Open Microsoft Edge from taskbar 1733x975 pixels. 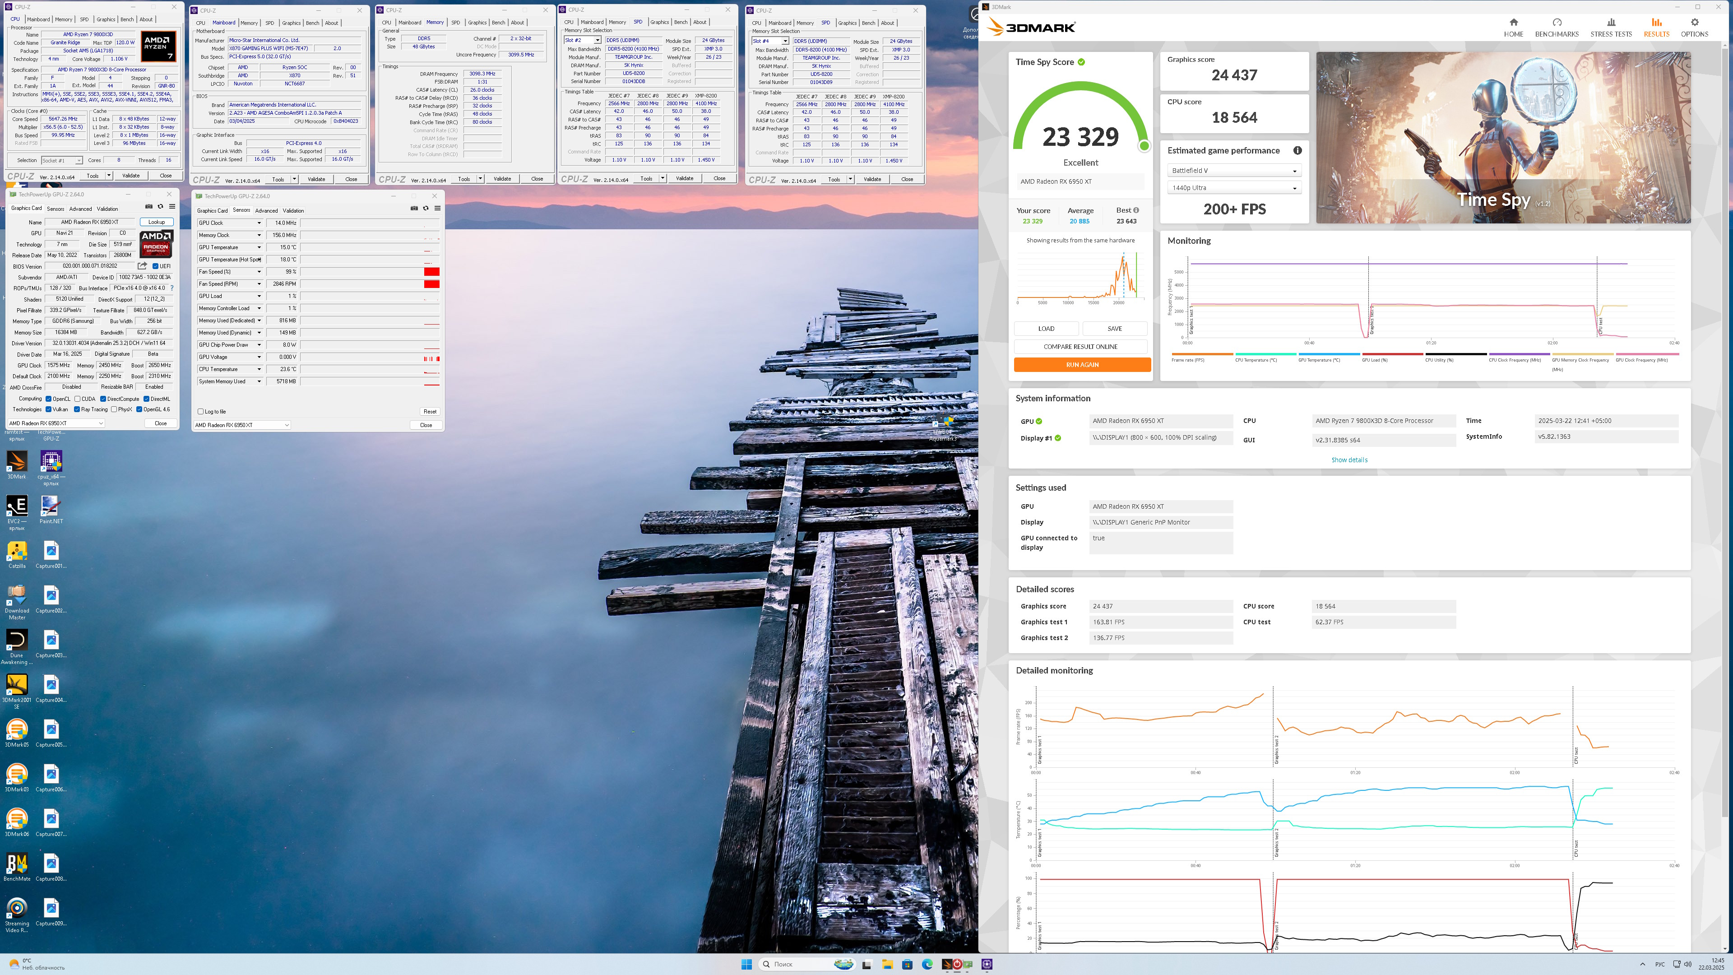click(927, 964)
